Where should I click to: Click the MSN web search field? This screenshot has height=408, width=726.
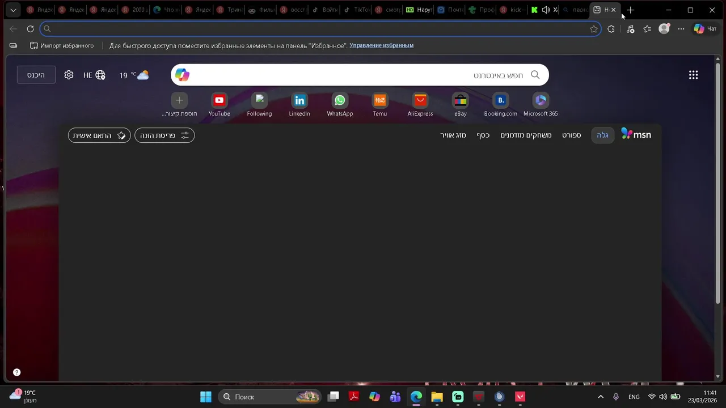[x=360, y=75]
